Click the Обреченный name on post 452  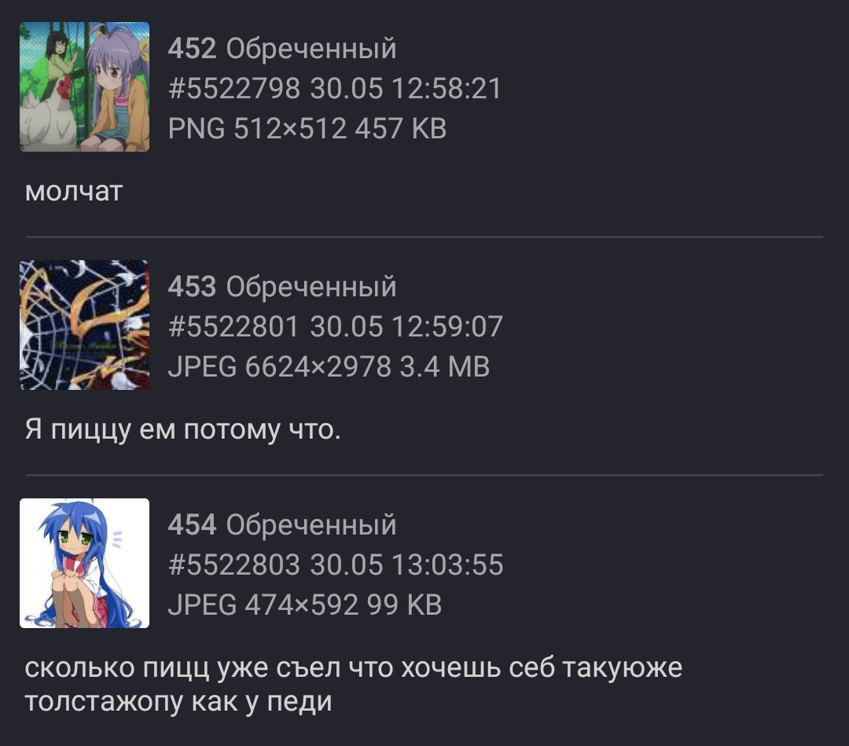(311, 49)
